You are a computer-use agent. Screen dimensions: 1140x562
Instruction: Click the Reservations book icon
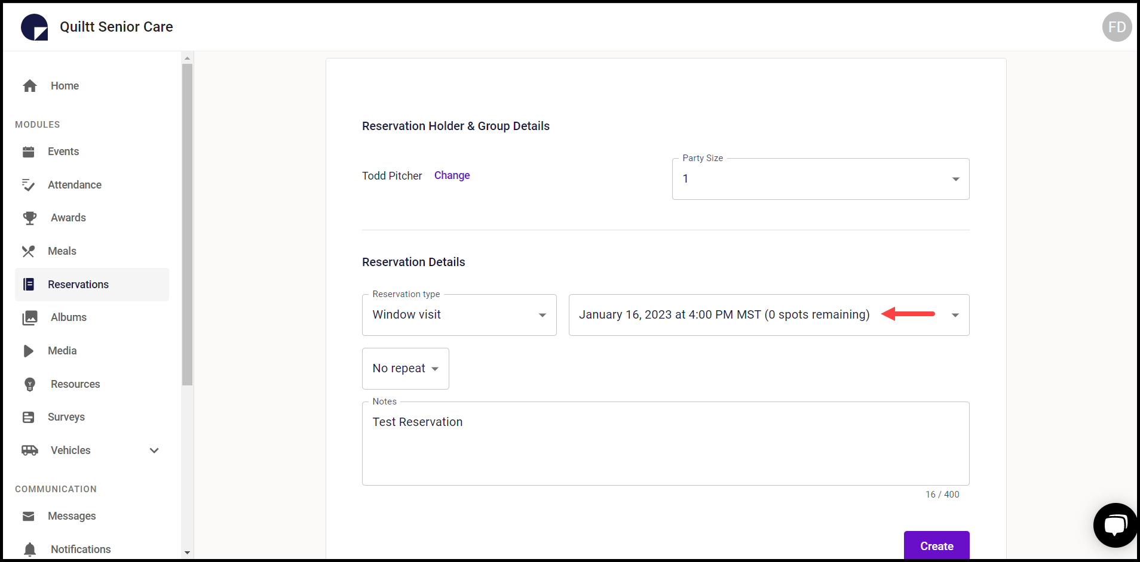click(29, 285)
